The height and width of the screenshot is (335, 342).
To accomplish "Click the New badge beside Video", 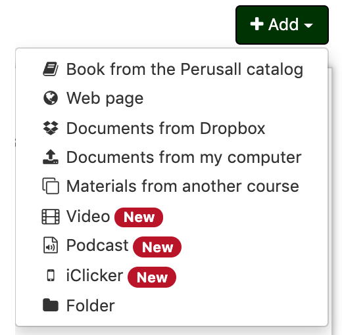I will click(139, 217).
